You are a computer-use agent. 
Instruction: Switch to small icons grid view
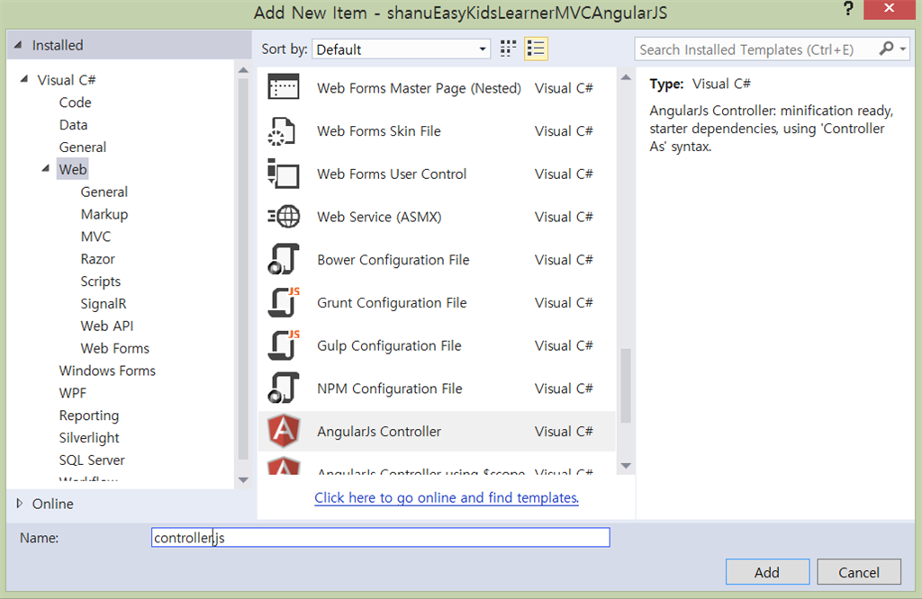point(509,49)
